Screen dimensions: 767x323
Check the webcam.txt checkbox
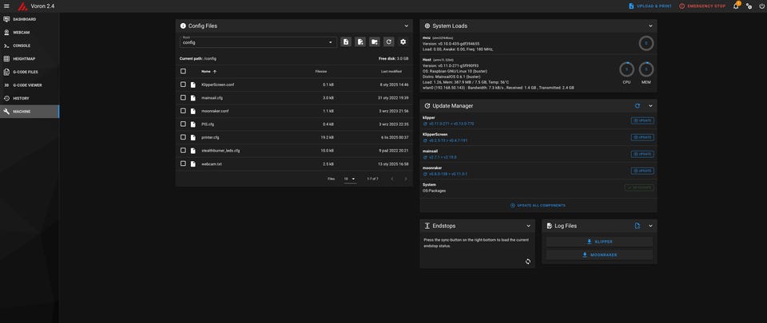coord(183,163)
